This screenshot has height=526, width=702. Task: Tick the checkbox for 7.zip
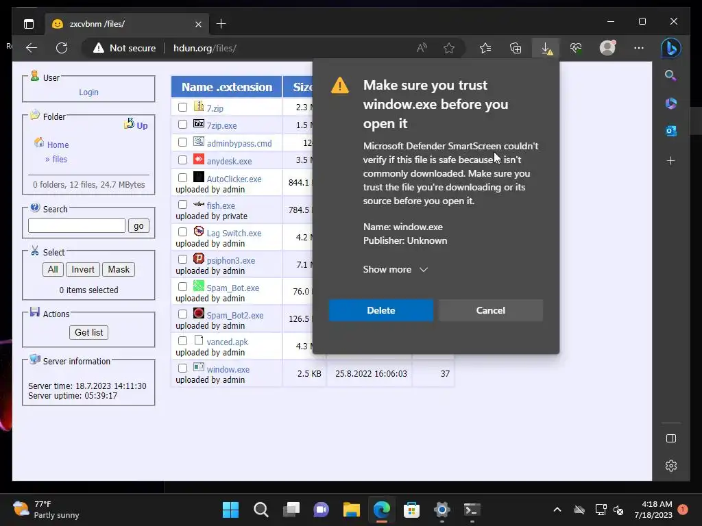[182, 108]
